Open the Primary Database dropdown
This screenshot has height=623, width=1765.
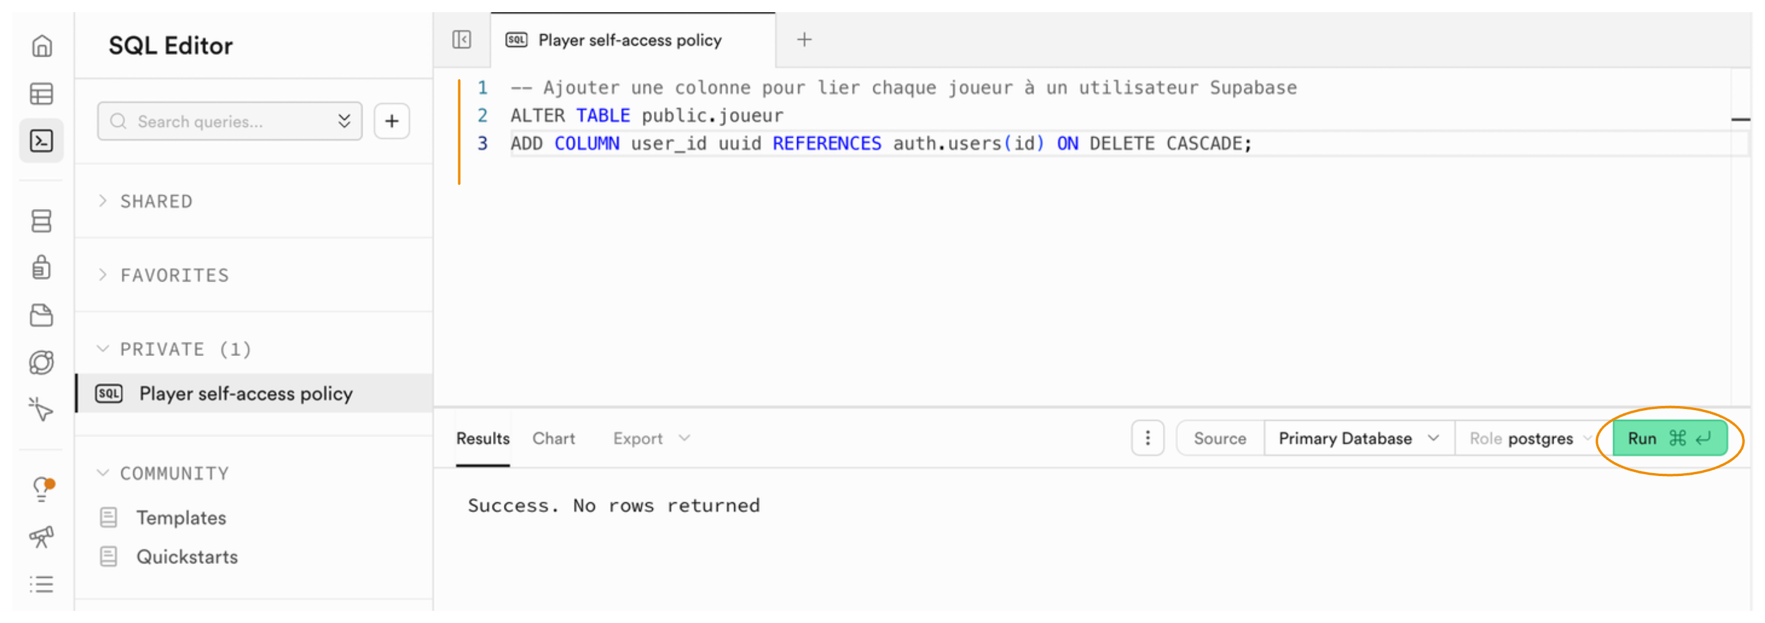coord(1358,439)
